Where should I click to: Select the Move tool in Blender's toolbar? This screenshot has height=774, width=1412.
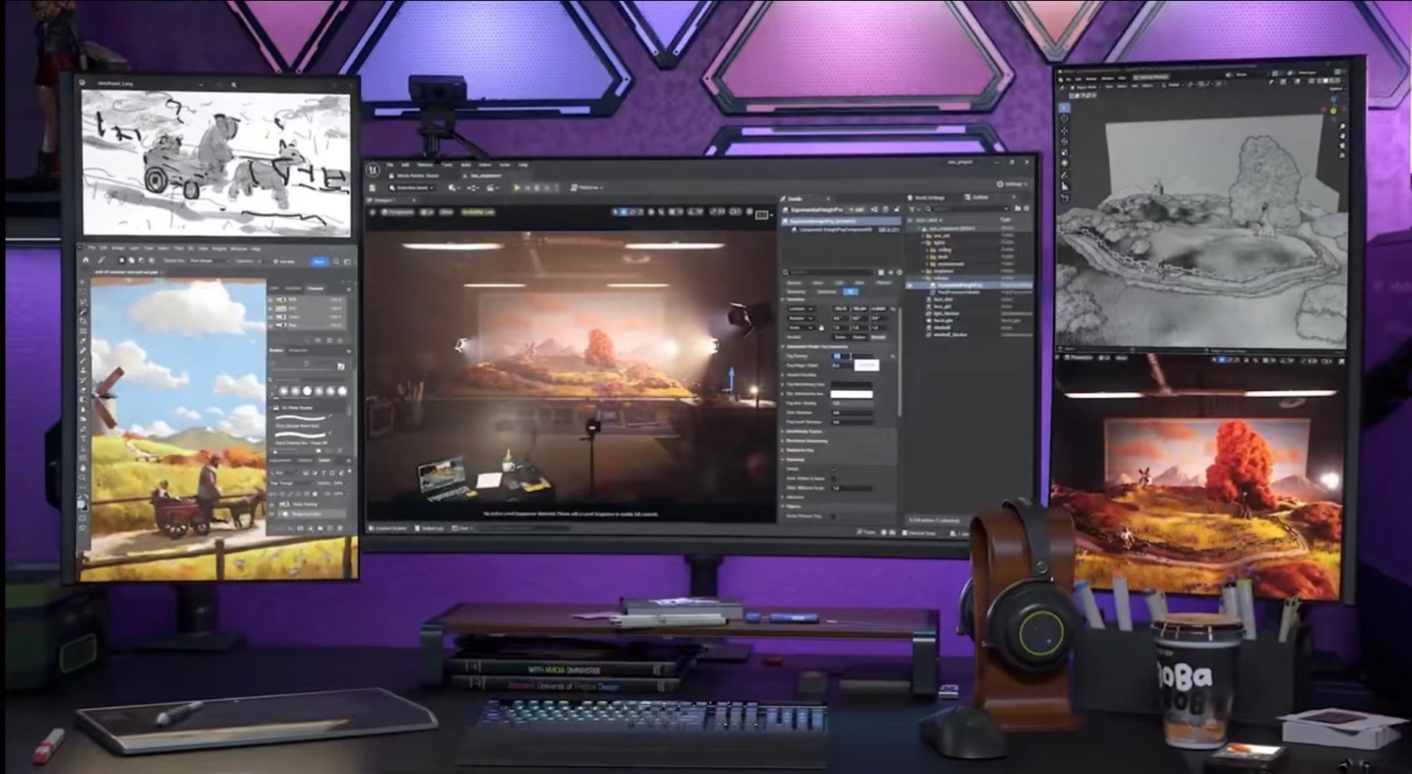tap(1064, 131)
